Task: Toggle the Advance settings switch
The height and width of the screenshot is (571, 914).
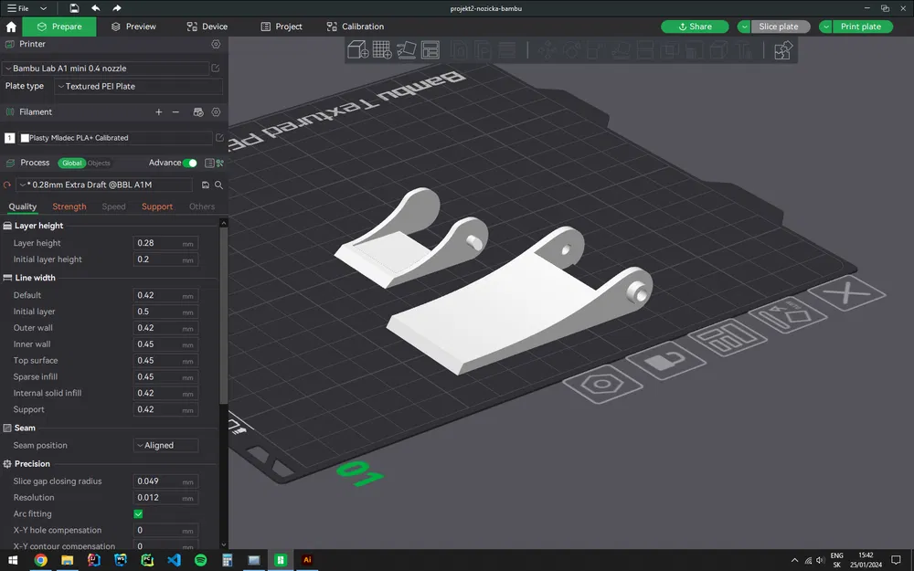Action: pyautogui.click(x=189, y=163)
